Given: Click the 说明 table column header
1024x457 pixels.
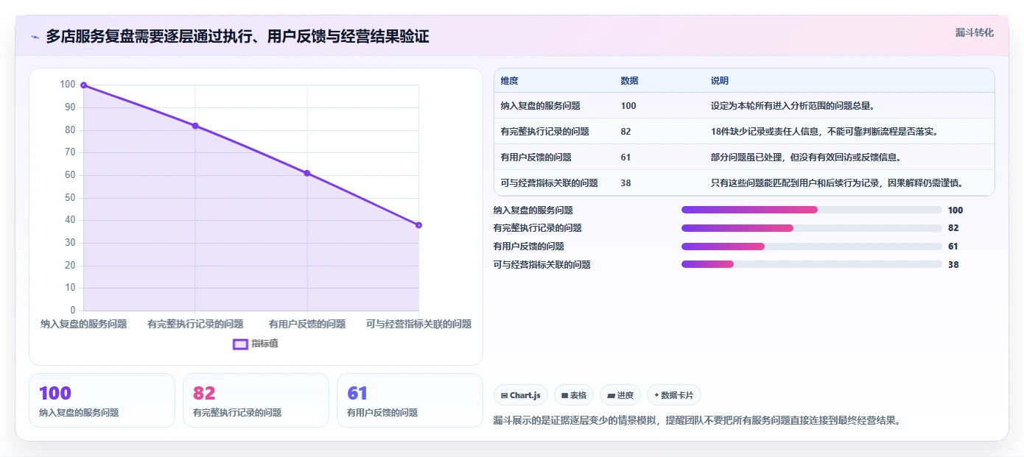Looking at the screenshot, I should 720,81.
